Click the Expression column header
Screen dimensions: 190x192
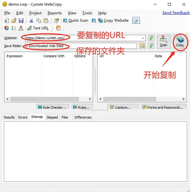tap(23, 56)
